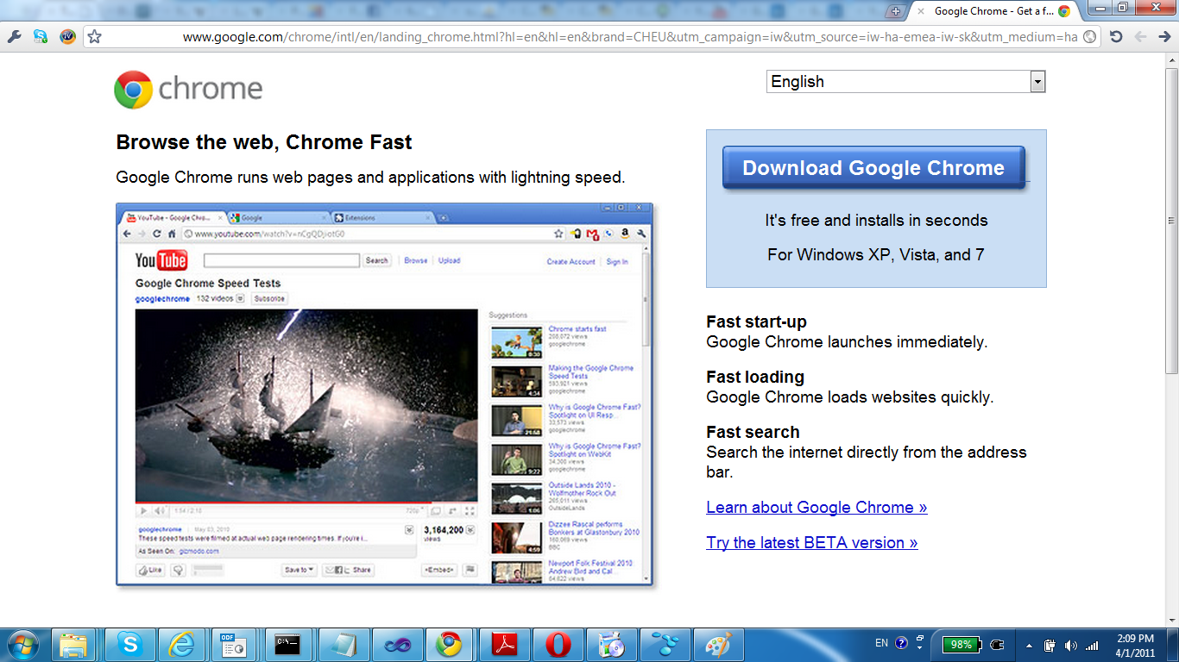Open Skype from the taskbar
Viewport: 1179px width, 662px height.
coord(130,644)
